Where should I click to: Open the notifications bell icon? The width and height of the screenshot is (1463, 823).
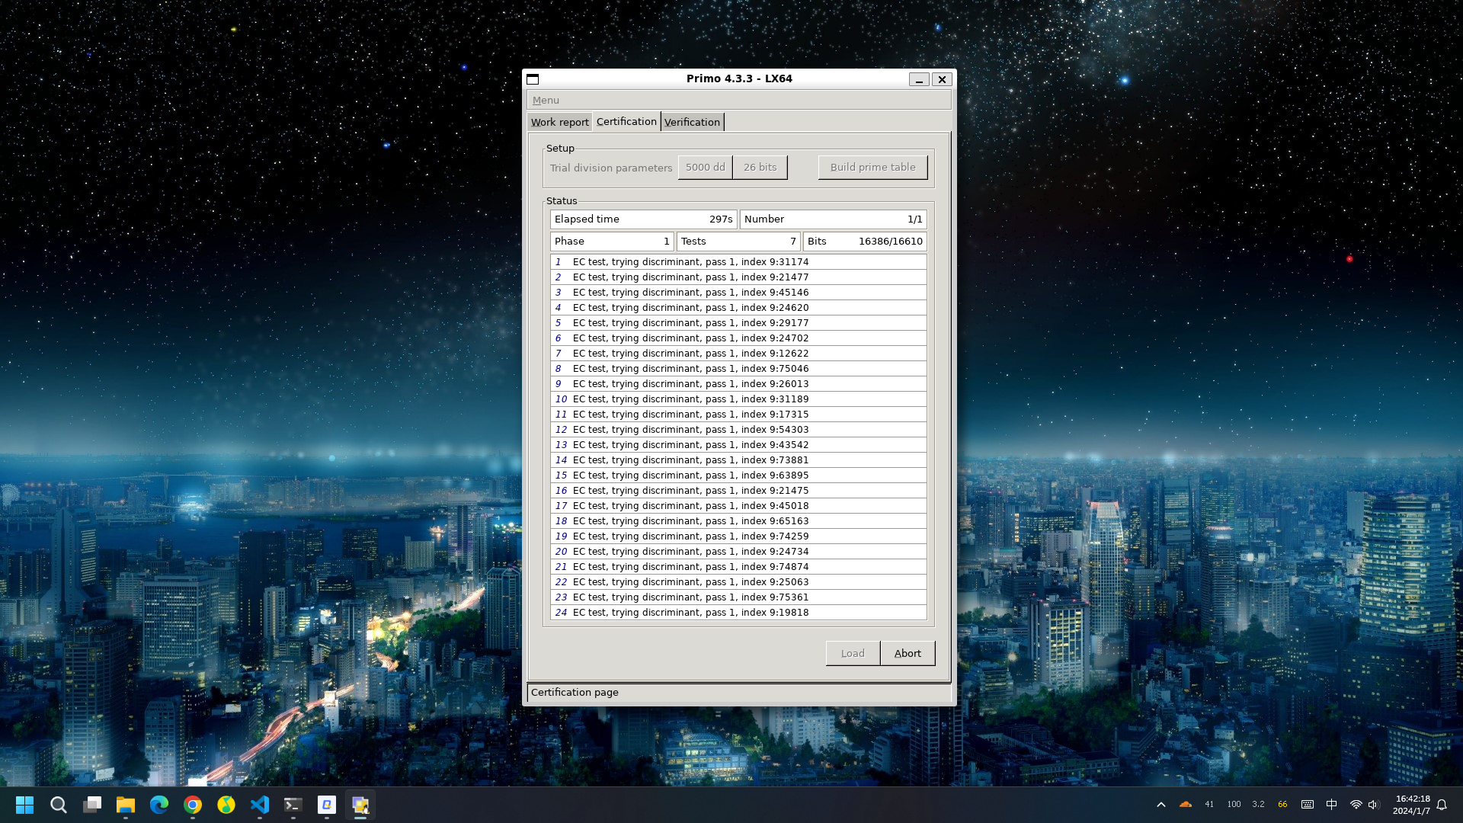[1442, 805]
